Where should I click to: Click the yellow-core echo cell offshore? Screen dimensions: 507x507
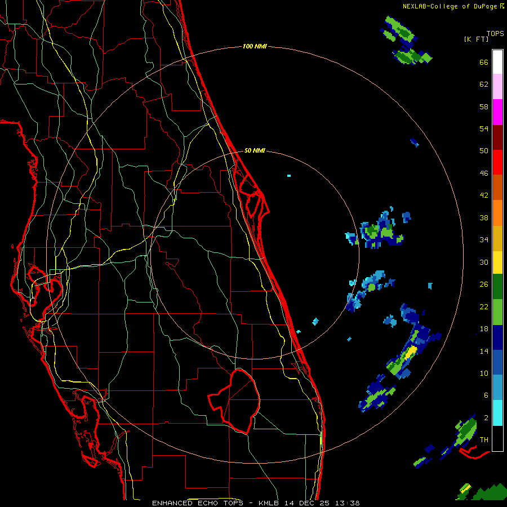point(411,353)
